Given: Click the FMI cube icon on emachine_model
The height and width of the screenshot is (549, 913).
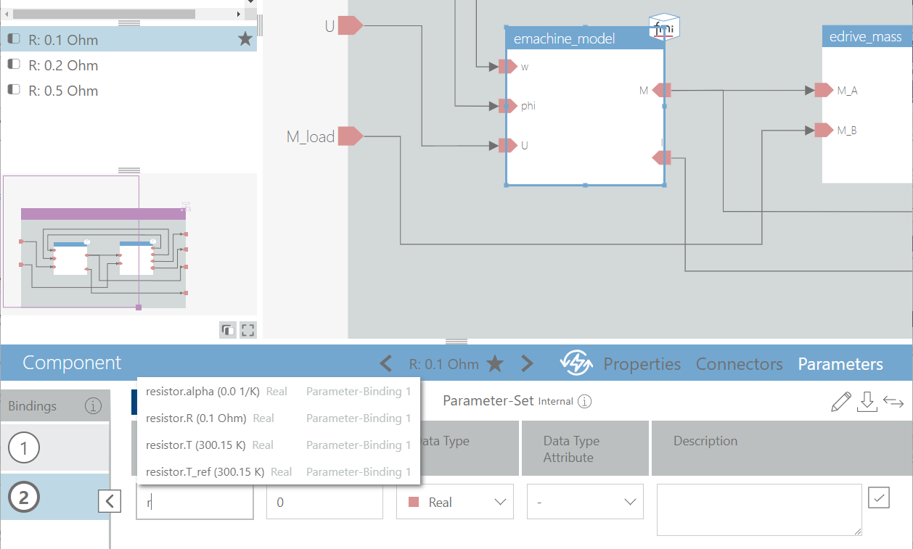Looking at the screenshot, I should point(664,28).
